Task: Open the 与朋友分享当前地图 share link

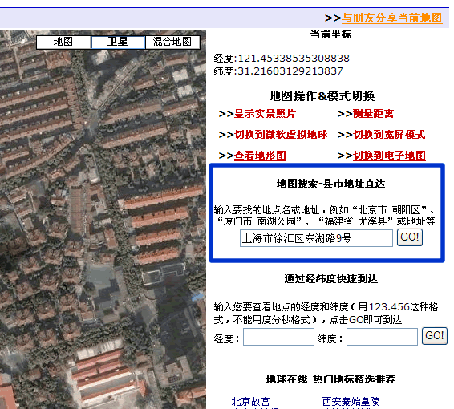Action: point(392,18)
